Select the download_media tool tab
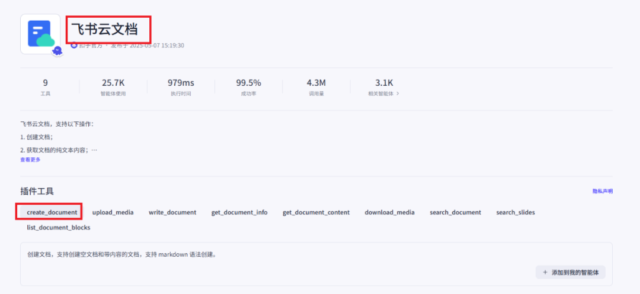This screenshot has height=294, width=640. click(389, 212)
